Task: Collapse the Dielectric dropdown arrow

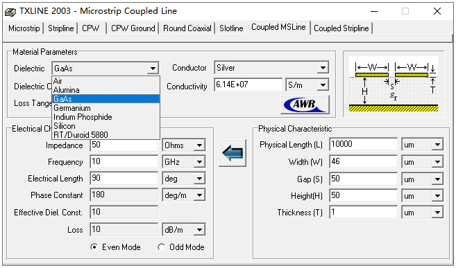Action: pyautogui.click(x=153, y=69)
